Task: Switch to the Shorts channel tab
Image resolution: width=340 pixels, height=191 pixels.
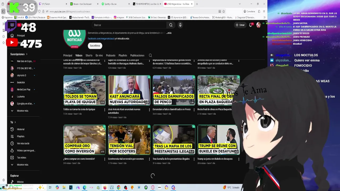Action: (89, 55)
